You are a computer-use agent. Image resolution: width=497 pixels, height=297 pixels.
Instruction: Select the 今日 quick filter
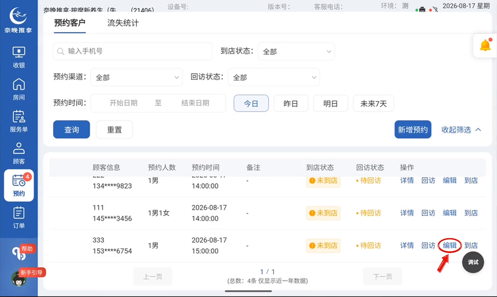pos(251,103)
